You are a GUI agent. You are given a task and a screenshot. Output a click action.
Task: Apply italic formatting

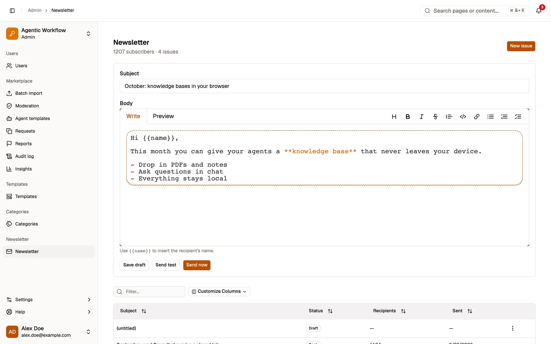point(422,117)
